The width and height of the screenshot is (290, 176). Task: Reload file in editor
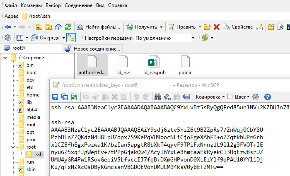74,97
